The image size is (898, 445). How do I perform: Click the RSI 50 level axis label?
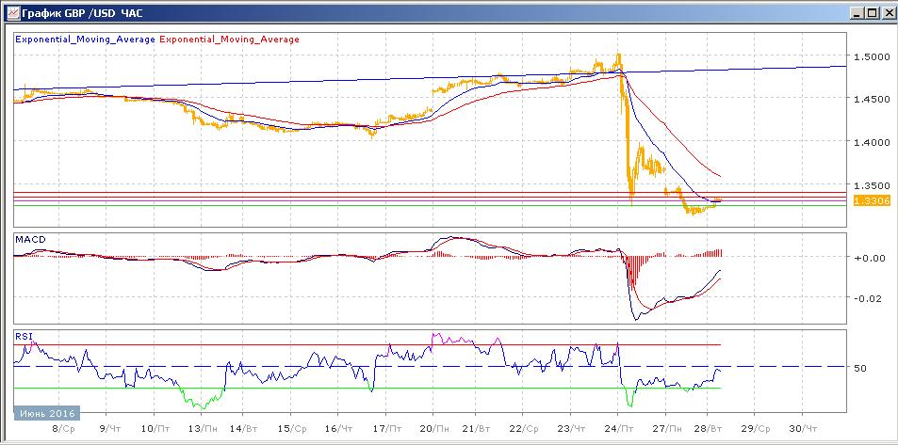pos(859,368)
